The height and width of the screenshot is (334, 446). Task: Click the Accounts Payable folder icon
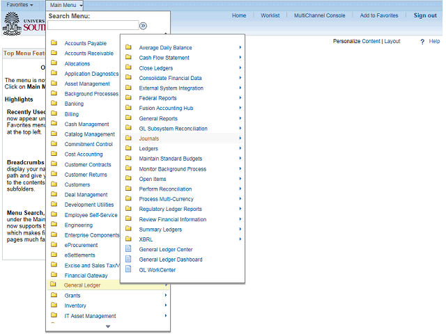click(x=54, y=43)
